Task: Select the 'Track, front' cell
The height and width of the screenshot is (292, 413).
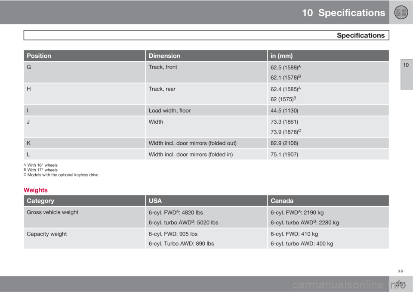Action: 206,72
